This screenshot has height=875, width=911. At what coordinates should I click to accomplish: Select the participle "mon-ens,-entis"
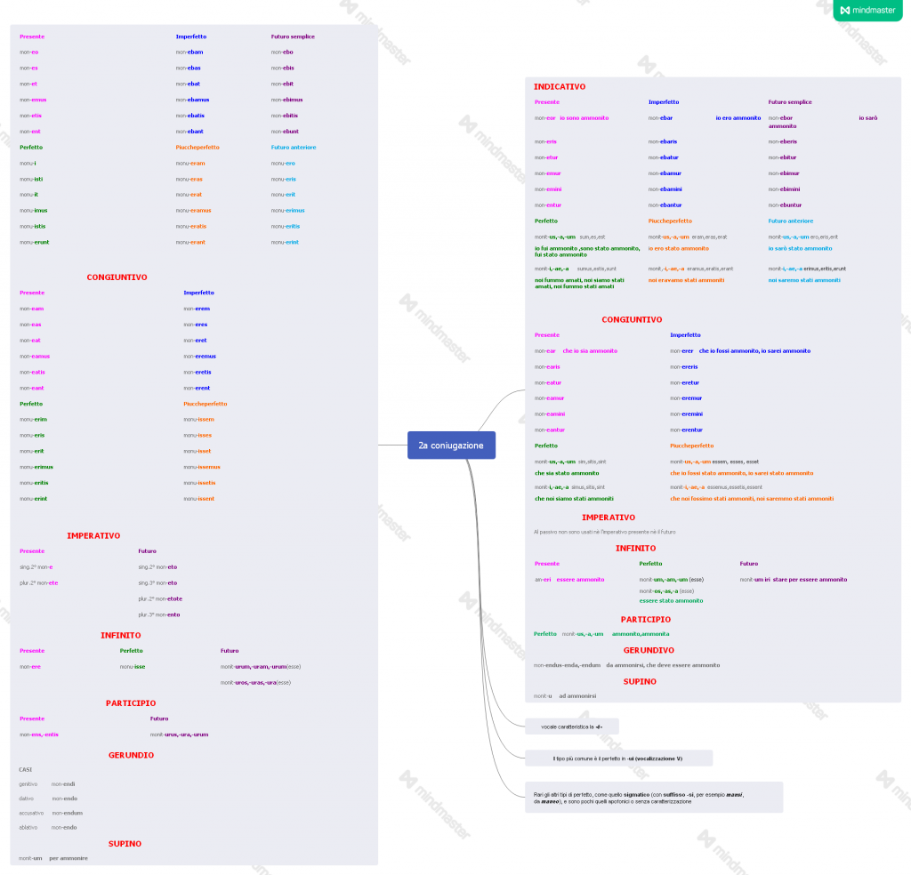[39, 735]
